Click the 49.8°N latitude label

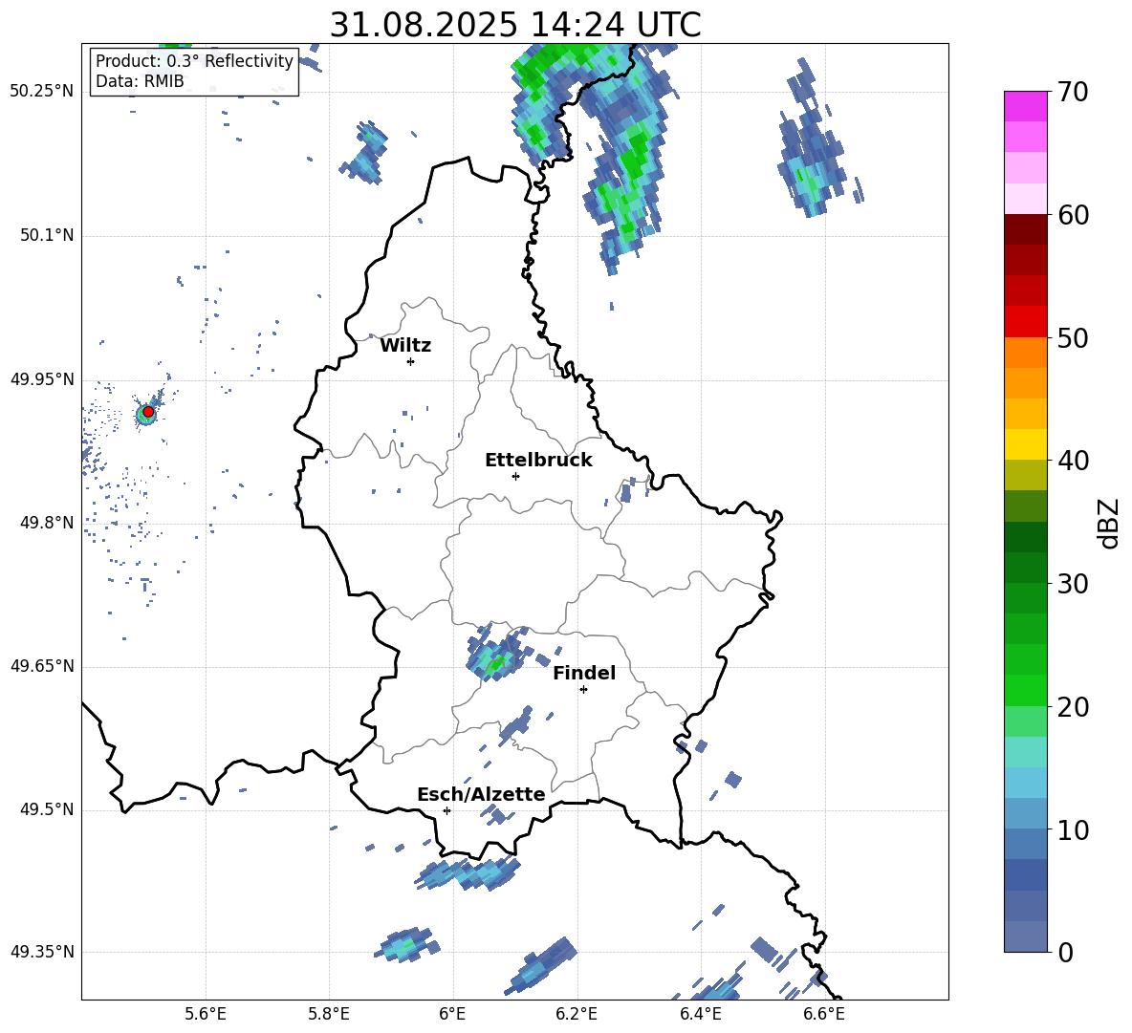pos(47,523)
